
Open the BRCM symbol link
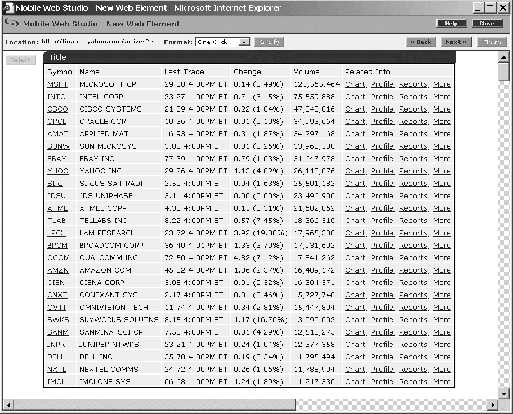pyautogui.click(x=57, y=246)
